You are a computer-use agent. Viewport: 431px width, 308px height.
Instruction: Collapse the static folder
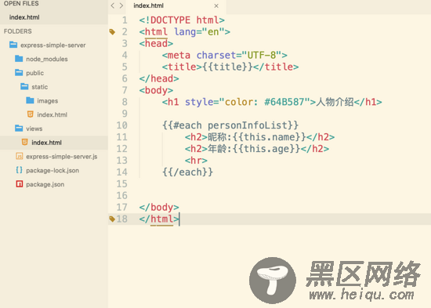[x=40, y=87]
